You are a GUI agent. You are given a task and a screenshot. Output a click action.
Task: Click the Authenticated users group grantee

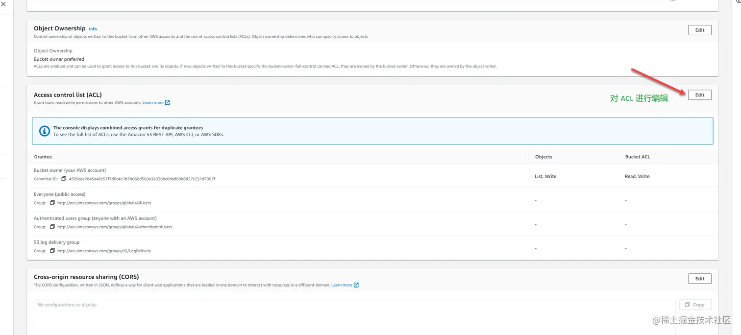tap(95, 218)
